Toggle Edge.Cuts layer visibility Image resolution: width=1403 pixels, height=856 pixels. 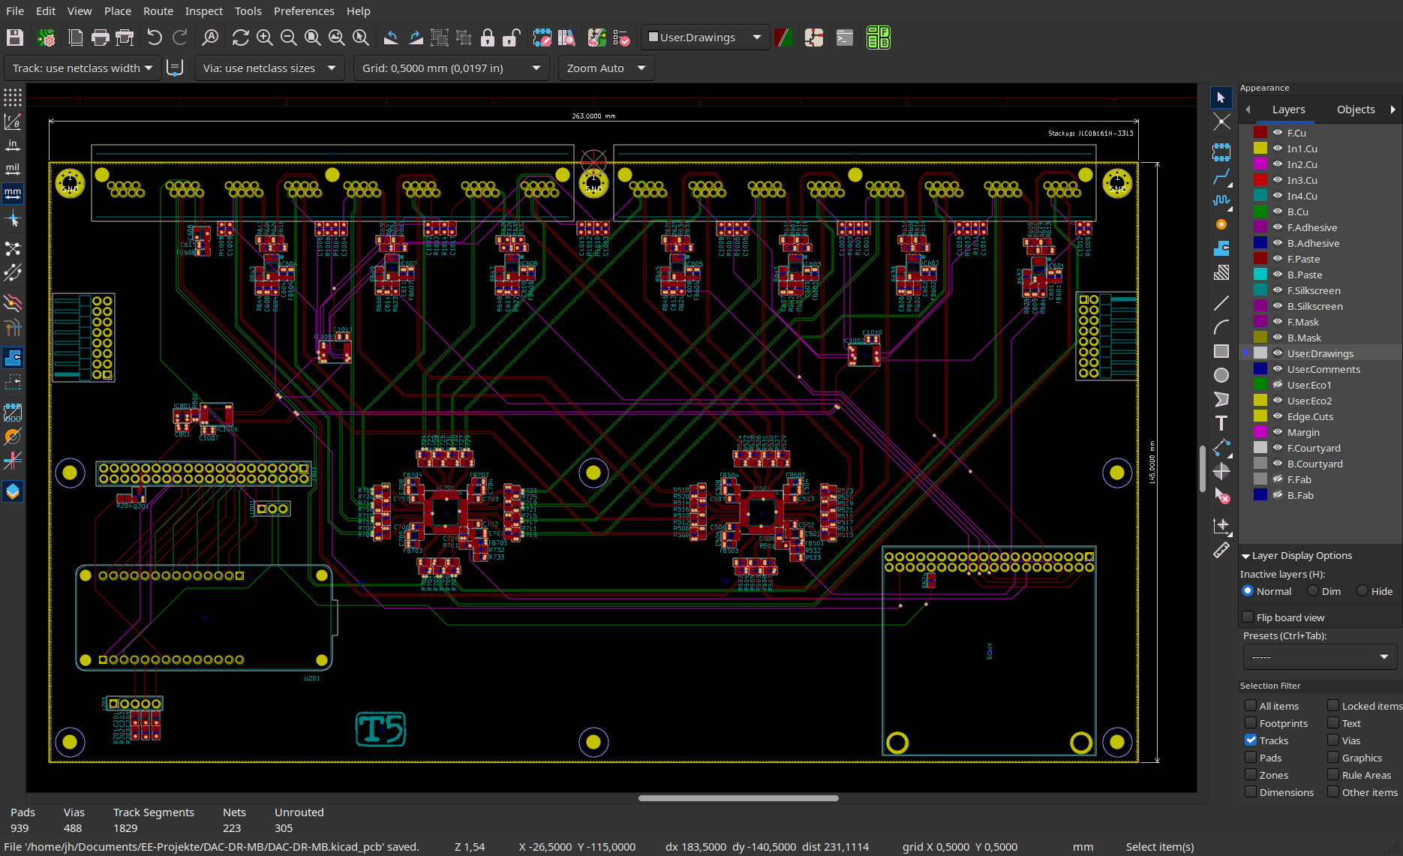coord(1277,416)
